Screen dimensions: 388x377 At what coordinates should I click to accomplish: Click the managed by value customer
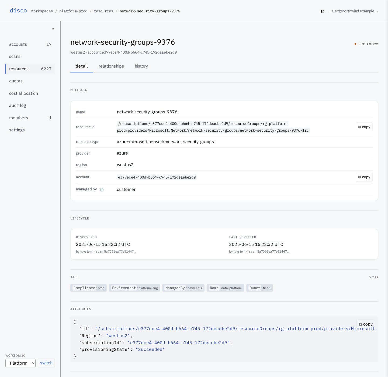click(x=126, y=190)
